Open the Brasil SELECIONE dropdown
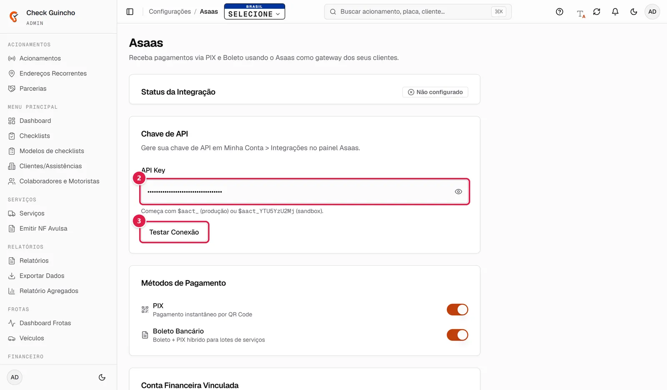The image size is (667, 390). point(254,11)
